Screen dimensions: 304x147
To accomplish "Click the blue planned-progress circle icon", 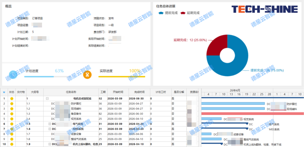I will click(x=14, y=75).
